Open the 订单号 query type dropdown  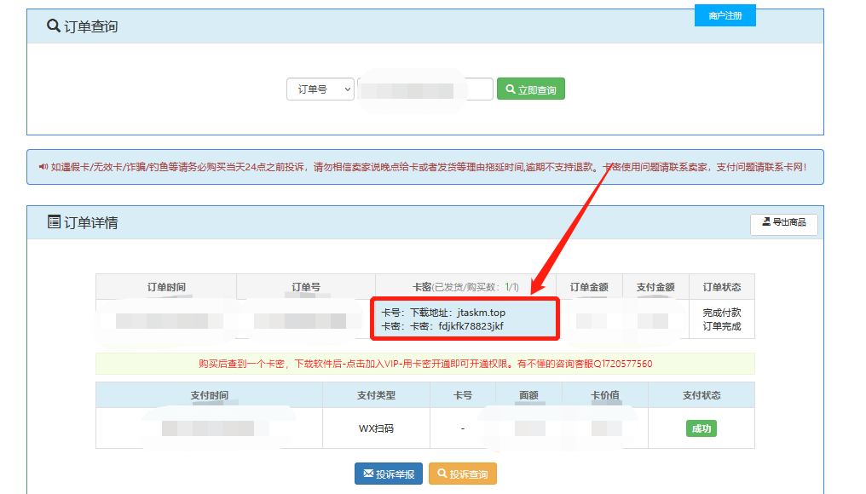tap(320, 89)
